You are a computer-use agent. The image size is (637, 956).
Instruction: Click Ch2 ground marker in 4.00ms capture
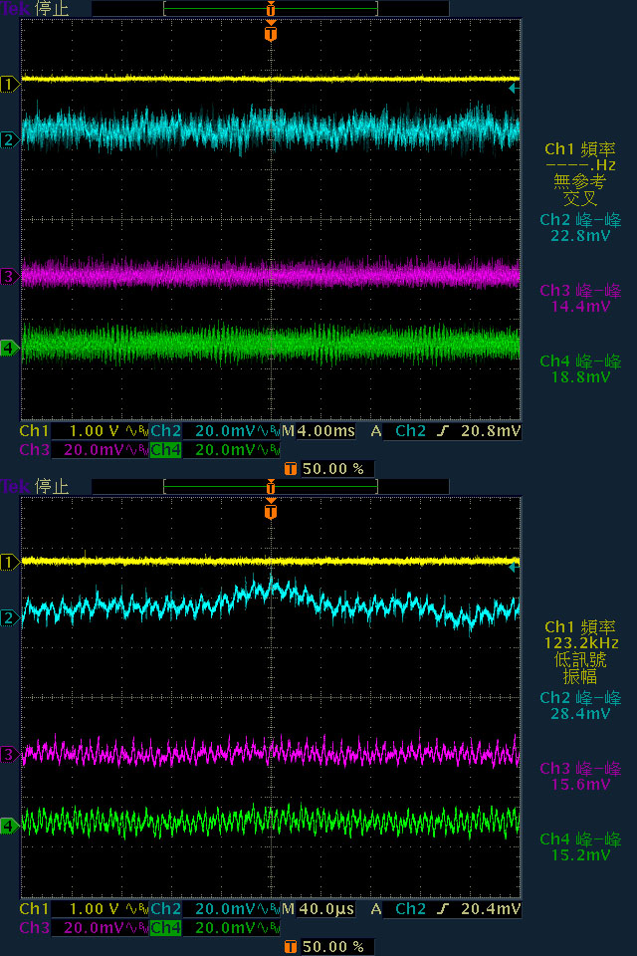pos(9,140)
